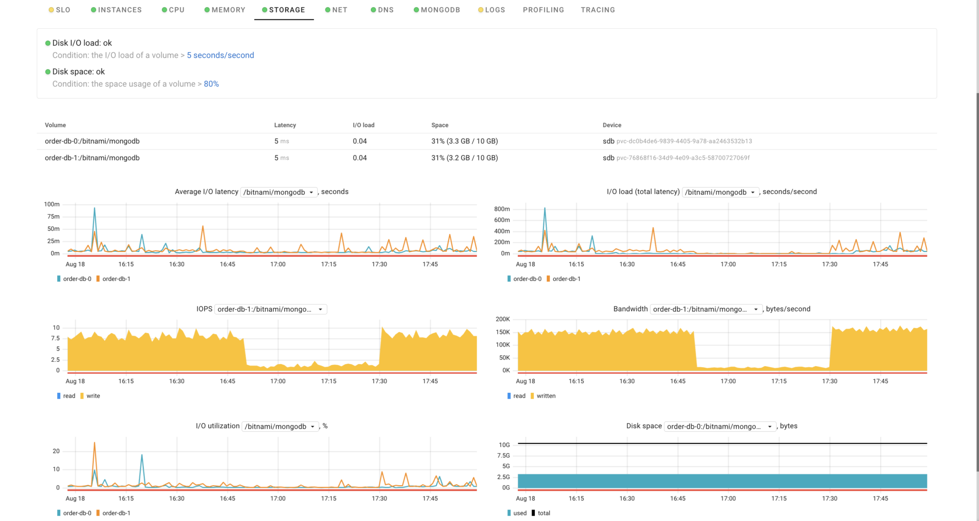
Task: Switch to the PROFILING tab
Action: (x=544, y=10)
